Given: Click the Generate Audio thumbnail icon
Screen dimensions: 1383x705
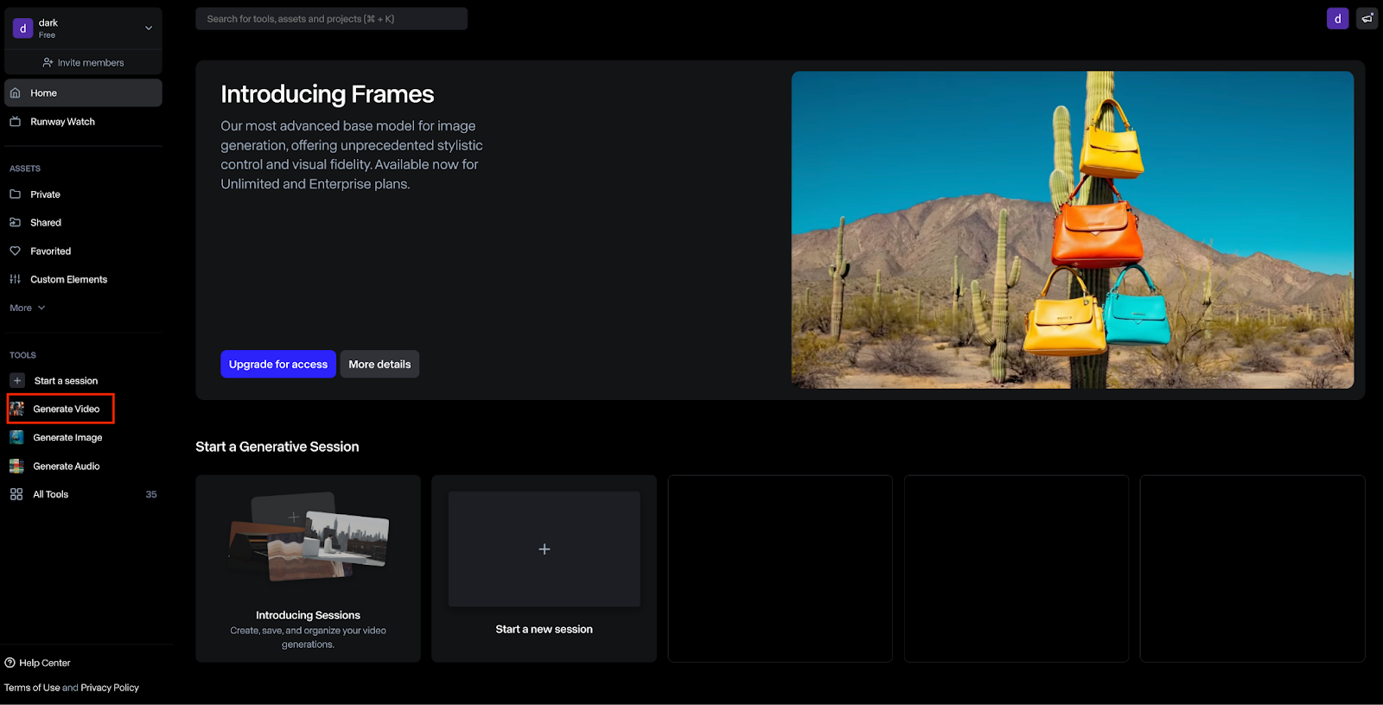Looking at the screenshot, I should point(16,466).
